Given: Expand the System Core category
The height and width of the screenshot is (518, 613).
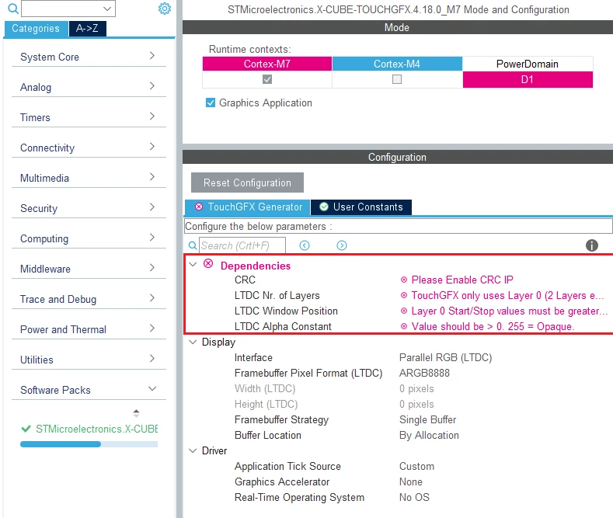Looking at the screenshot, I should [89, 57].
